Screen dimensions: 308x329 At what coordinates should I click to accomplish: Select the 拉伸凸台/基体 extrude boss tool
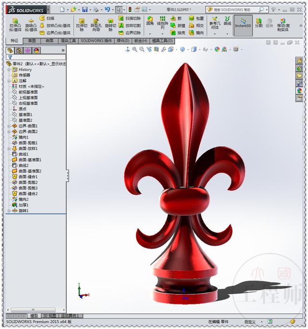coord(15,25)
